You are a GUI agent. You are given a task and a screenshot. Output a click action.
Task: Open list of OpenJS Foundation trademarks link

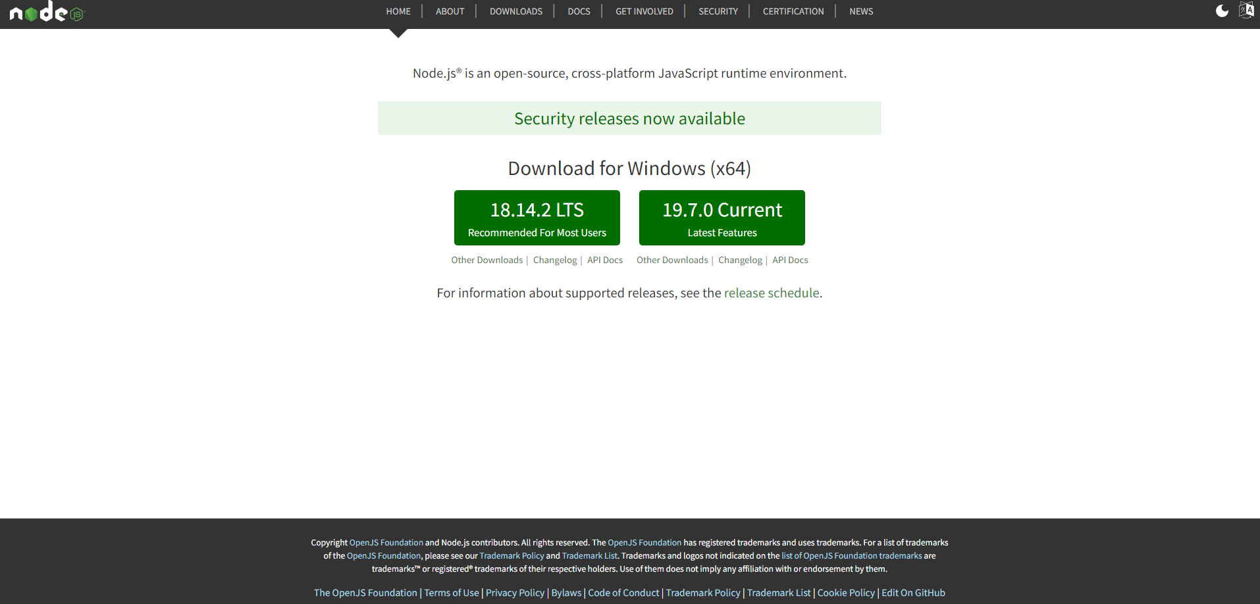[852, 556]
